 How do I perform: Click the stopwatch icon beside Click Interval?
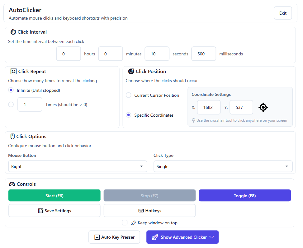[x=12, y=32]
